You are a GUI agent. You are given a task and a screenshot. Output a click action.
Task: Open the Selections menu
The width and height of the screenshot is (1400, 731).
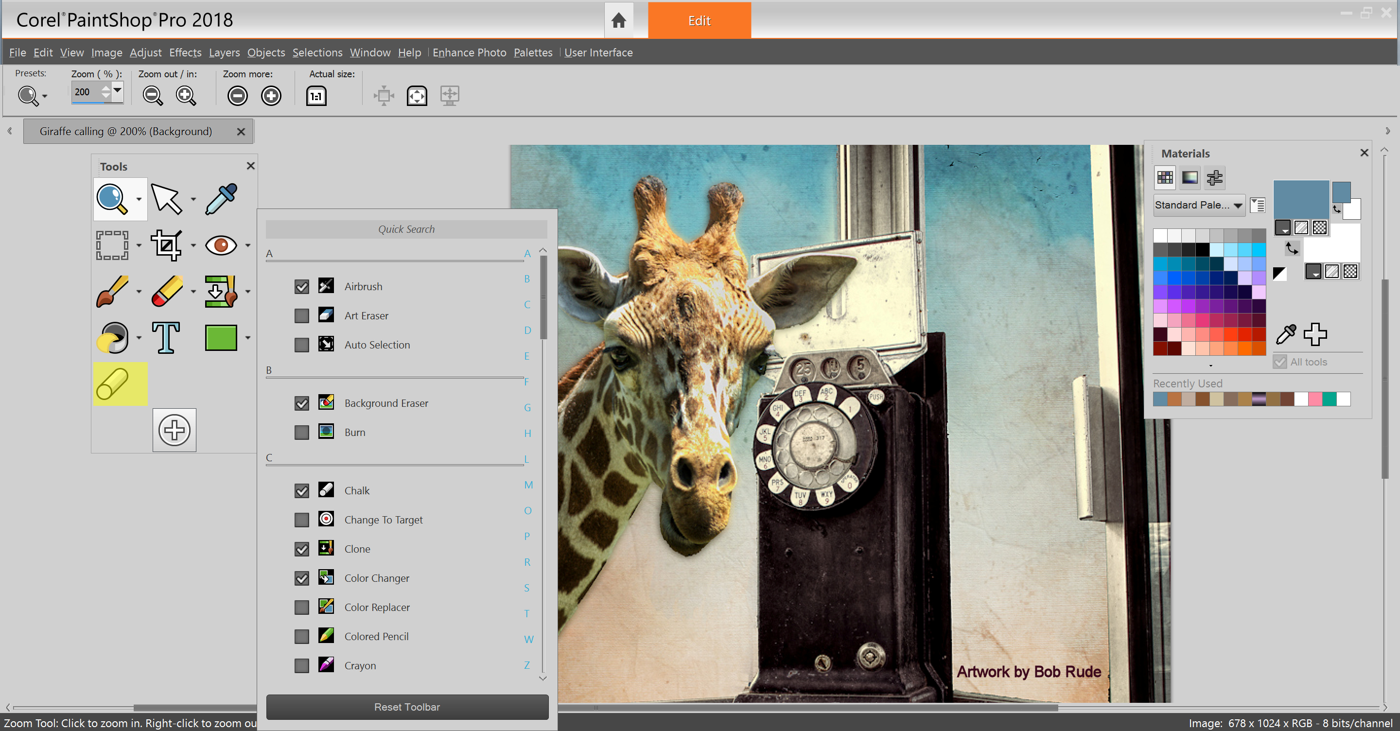tap(317, 52)
